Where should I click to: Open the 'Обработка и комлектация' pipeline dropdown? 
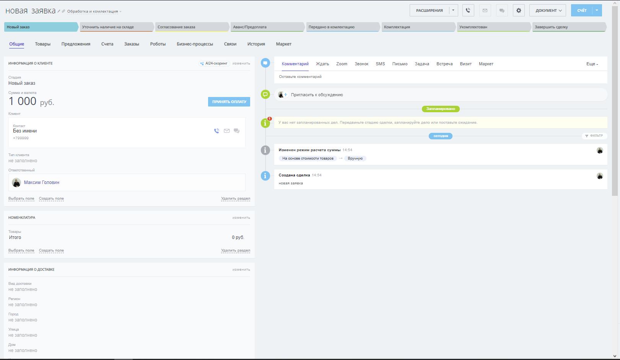pos(94,11)
